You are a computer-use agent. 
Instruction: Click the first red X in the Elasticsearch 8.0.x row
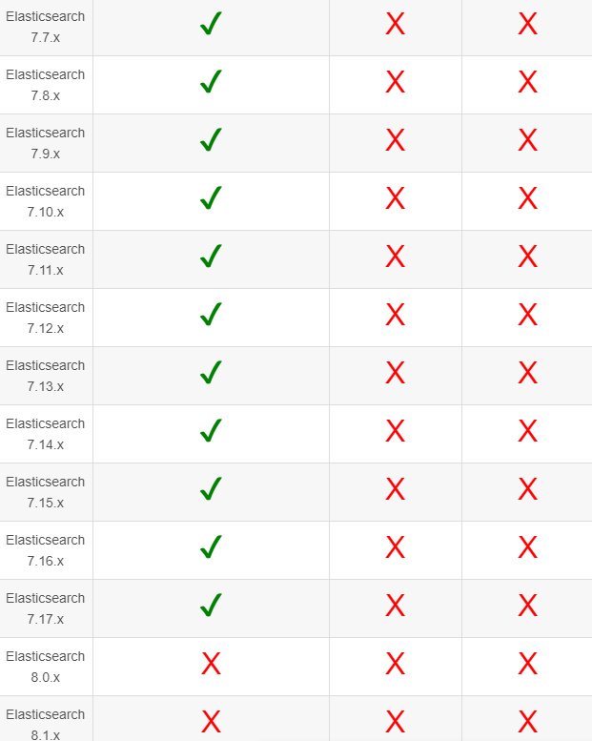click(211, 665)
